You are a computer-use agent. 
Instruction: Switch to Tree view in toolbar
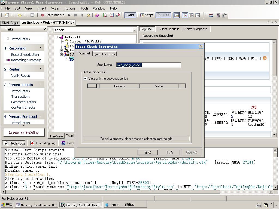pyautogui.click(x=163, y=15)
